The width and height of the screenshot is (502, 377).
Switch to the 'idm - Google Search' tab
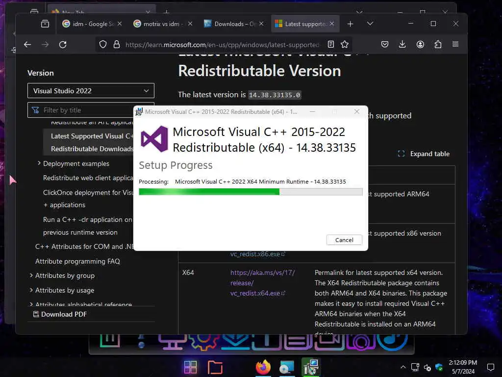pyautogui.click(x=88, y=24)
